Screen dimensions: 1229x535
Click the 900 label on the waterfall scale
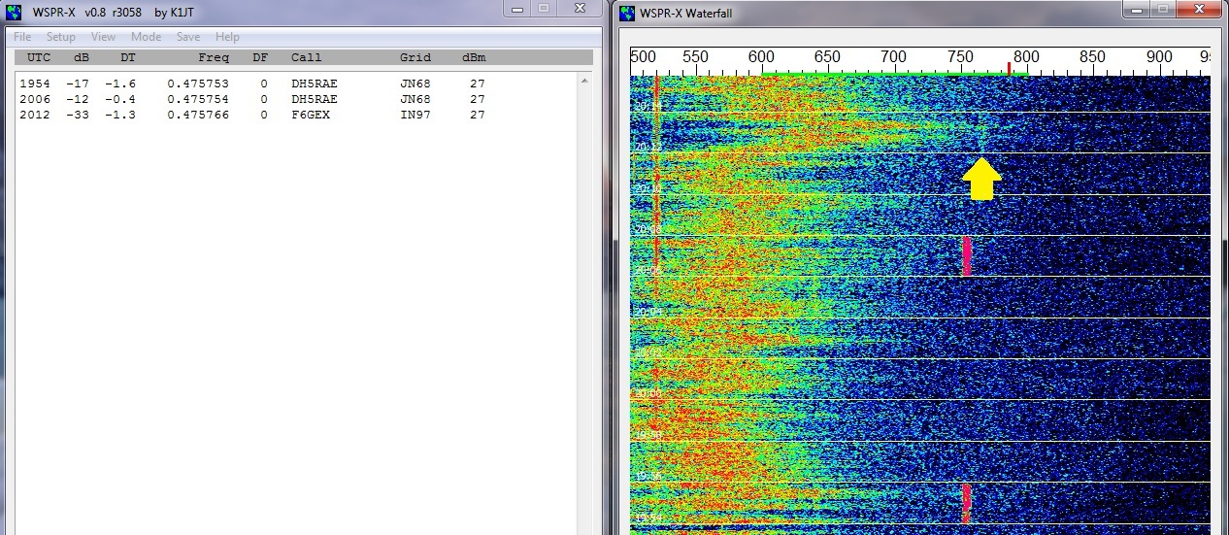tap(1159, 56)
